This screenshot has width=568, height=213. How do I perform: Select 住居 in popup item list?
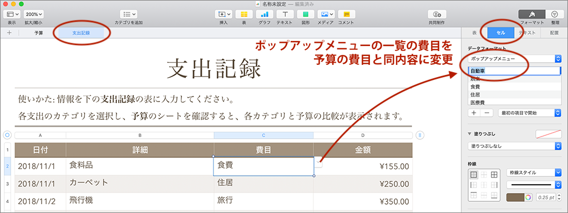[x=514, y=94]
